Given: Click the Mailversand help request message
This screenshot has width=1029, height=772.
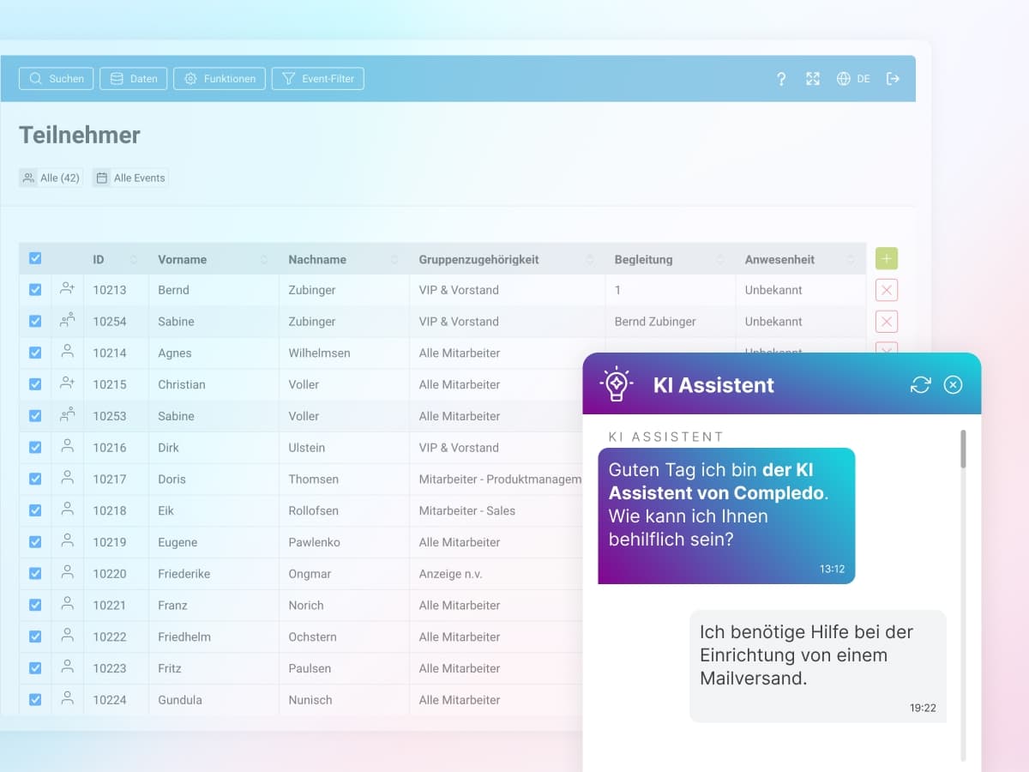Looking at the screenshot, I should tap(818, 666).
